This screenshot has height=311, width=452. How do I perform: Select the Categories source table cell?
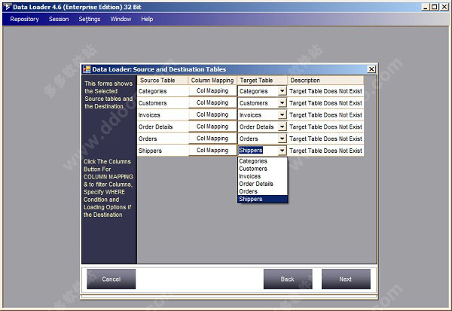pyautogui.click(x=163, y=91)
